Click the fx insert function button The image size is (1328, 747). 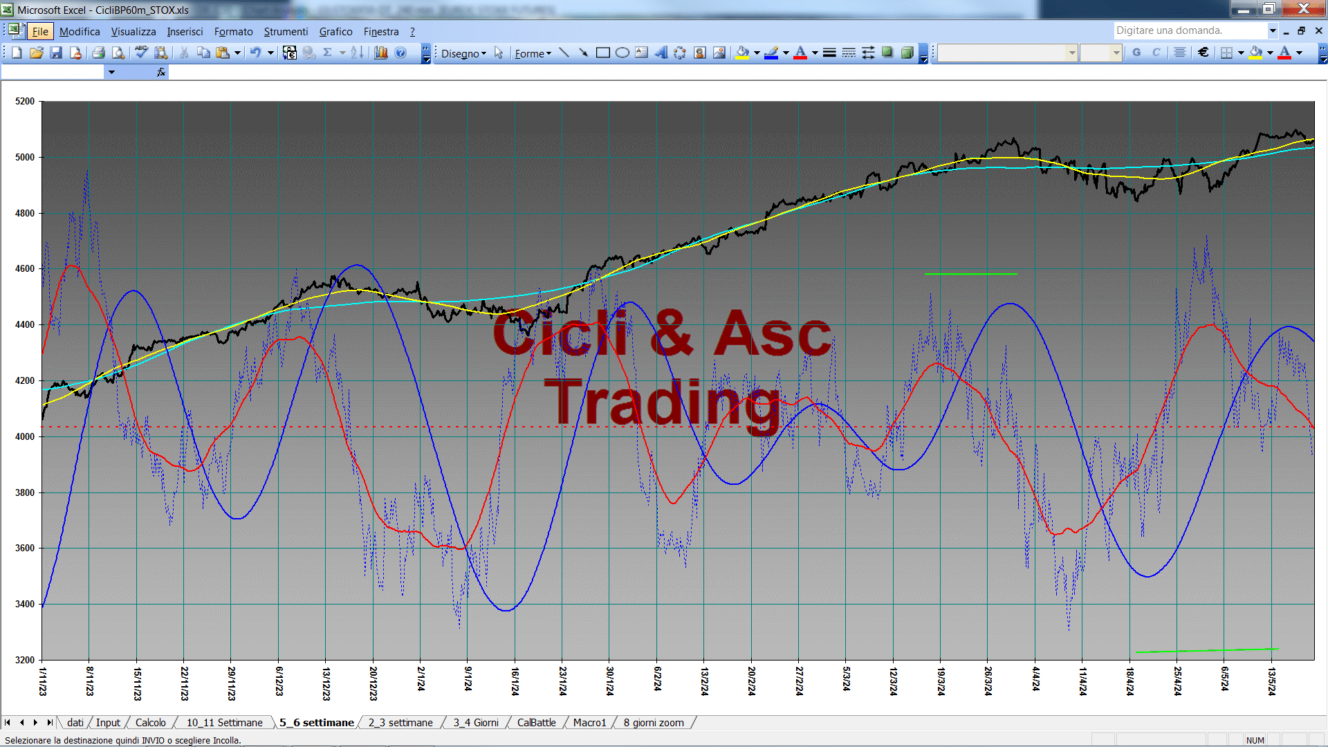click(x=161, y=72)
